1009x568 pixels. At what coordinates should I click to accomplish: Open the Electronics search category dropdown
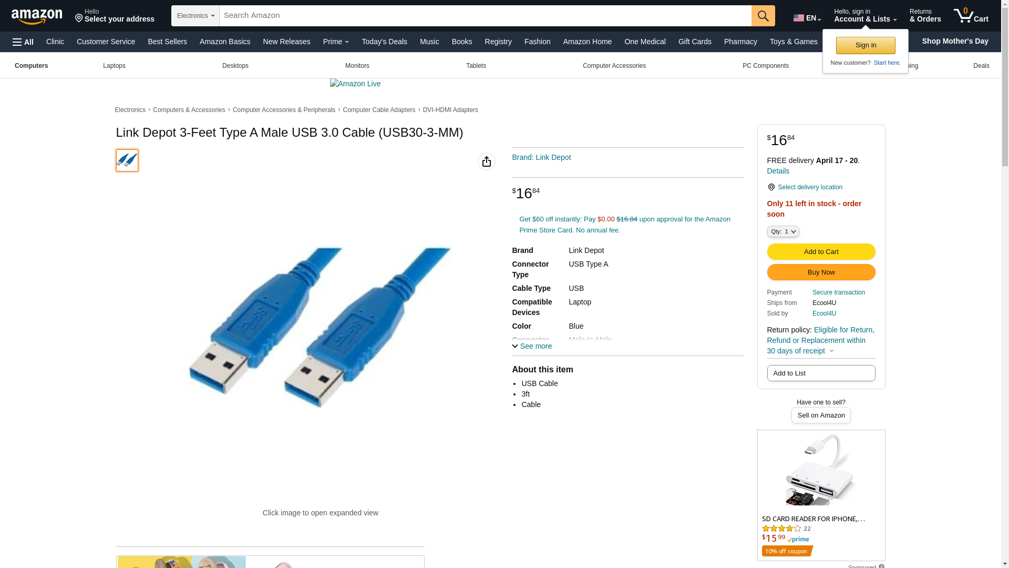(195, 16)
